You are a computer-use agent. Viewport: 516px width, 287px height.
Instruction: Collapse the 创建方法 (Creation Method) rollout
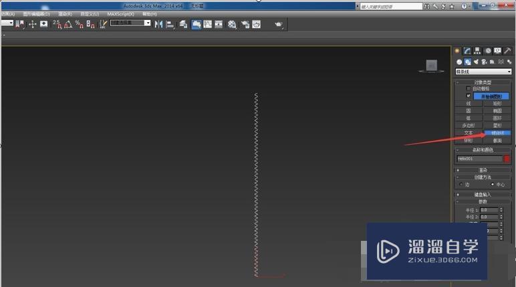click(x=483, y=177)
